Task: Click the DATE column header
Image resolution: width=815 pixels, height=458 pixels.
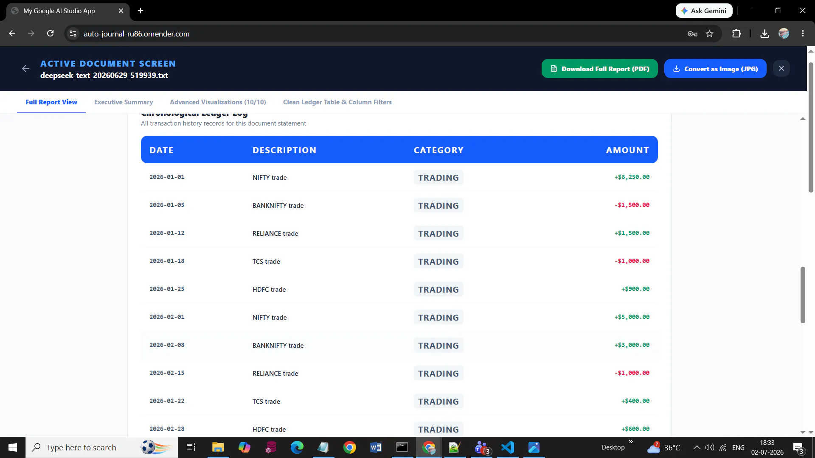Action: pyautogui.click(x=161, y=150)
